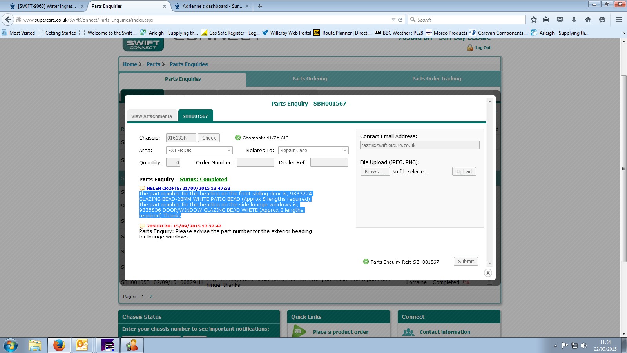Open the Gas Safe Register bookmark

[230, 33]
